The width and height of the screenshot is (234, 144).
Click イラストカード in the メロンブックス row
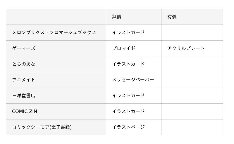[x=128, y=32]
